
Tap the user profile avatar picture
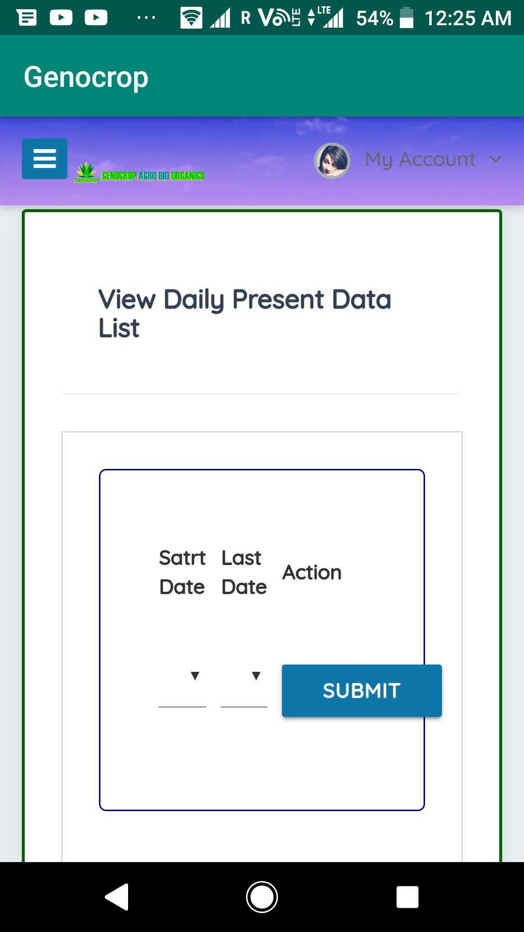[332, 161]
